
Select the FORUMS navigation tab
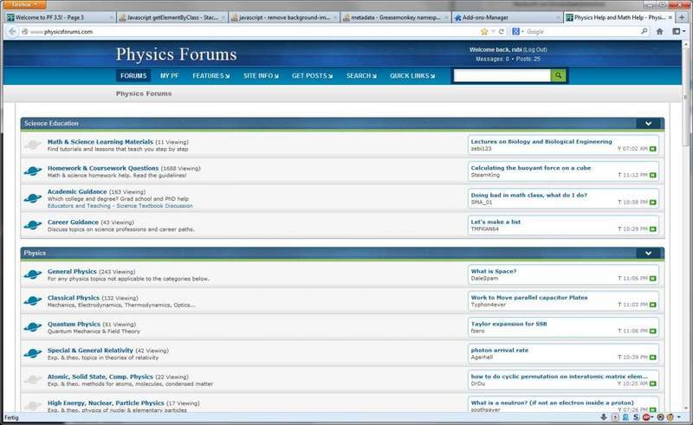tap(133, 75)
